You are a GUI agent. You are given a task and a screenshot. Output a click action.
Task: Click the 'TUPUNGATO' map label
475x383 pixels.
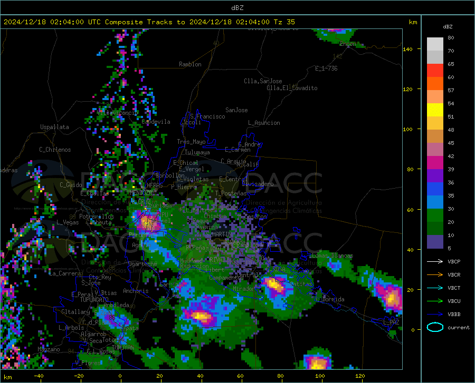click(94, 300)
